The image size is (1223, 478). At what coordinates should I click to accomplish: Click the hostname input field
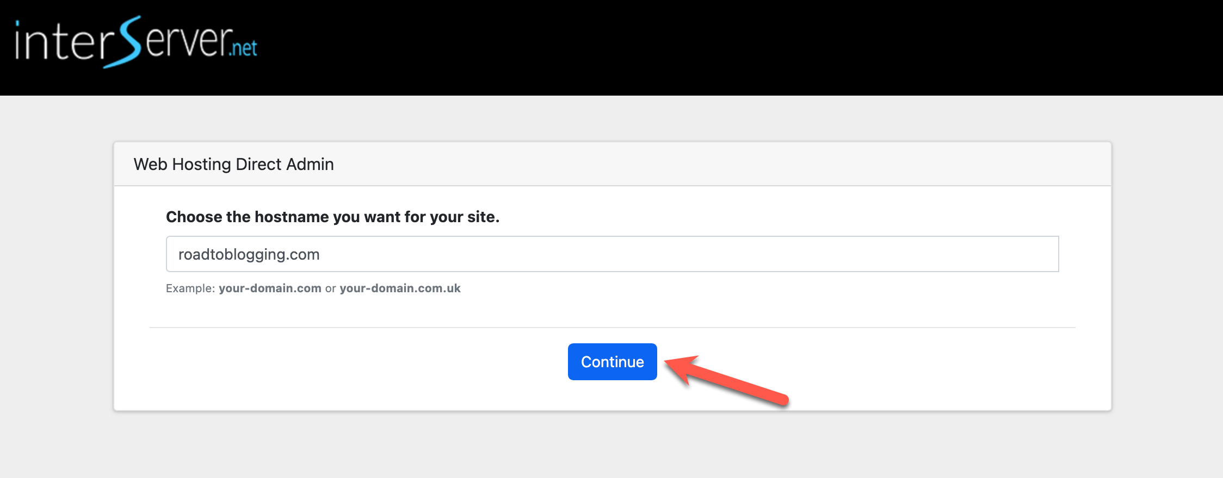click(612, 254)
